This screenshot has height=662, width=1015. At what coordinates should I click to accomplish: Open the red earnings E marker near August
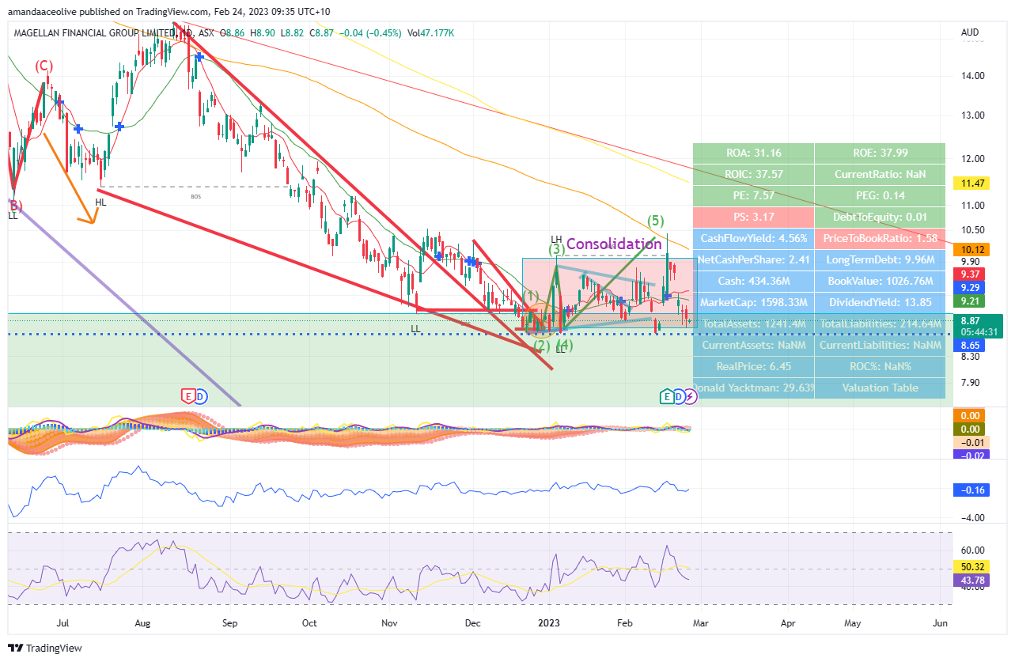click(188, 395)
